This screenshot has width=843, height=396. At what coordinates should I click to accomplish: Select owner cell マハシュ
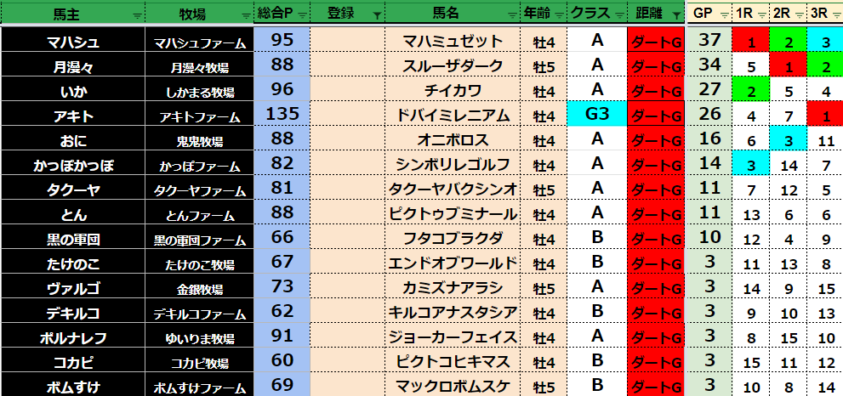71,41
